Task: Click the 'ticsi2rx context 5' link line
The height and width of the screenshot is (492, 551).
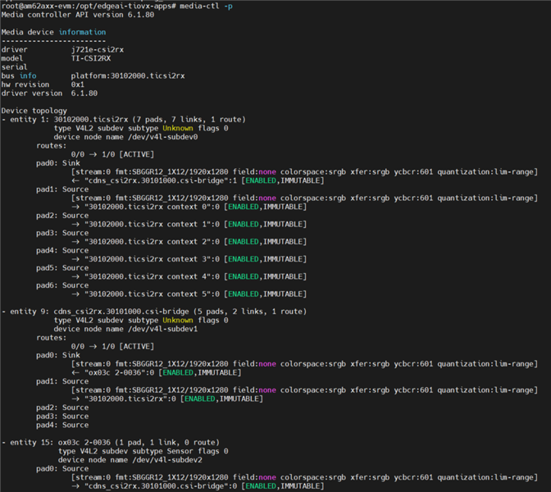Action: (189, 294)
